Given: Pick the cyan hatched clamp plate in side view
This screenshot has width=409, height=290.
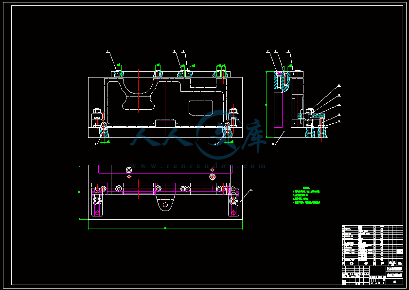Looking at the screenshot, I should (312, 116).
